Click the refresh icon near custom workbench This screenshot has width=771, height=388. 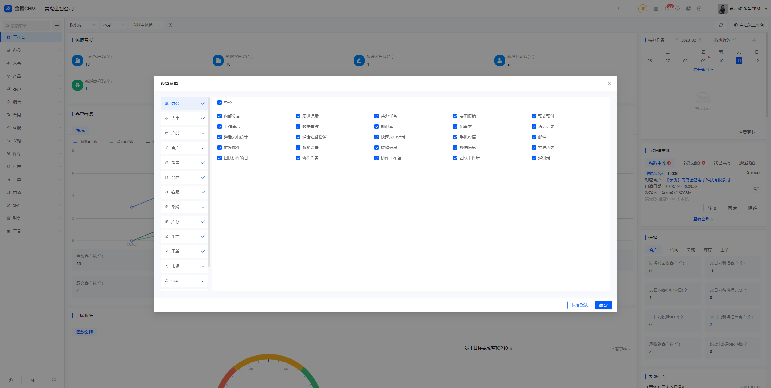pos(721,25)
